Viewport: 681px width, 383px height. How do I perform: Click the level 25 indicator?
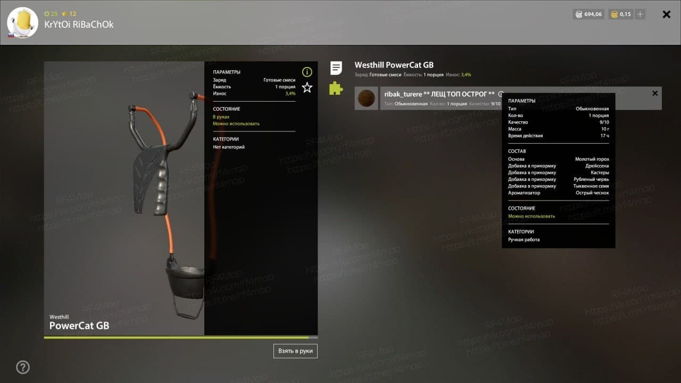(x=51, y=13)
